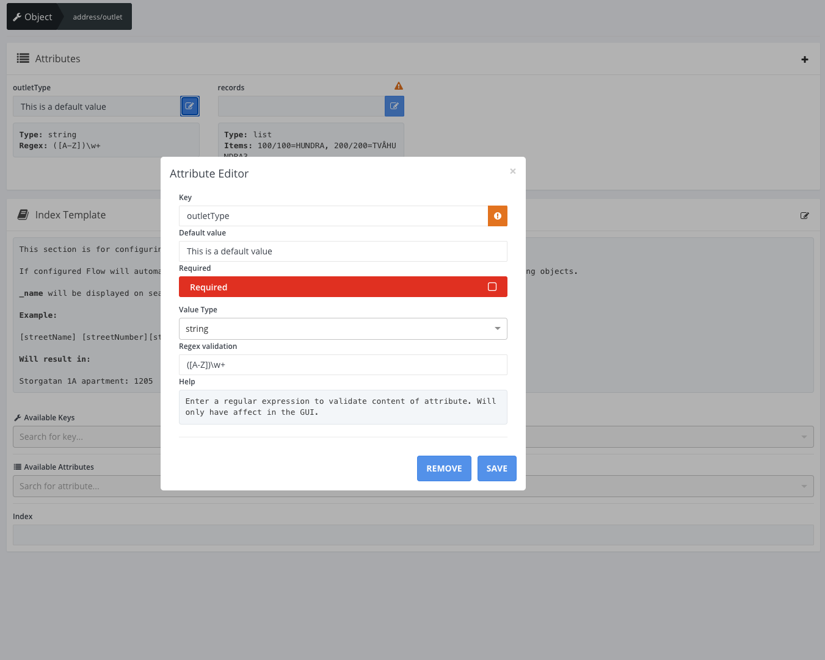Screen dimensions: 825x660
Task: Click the Attributes list icon
Action: 23,59
